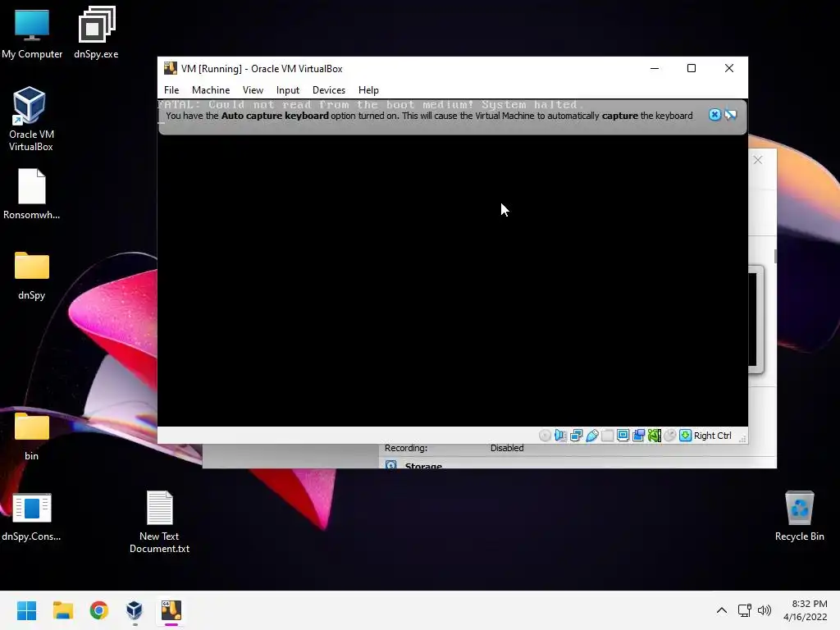This screenshot has height=630, width=840.
Task: Click the CPU virtualization status icon
Action: [x=654, y=436]
